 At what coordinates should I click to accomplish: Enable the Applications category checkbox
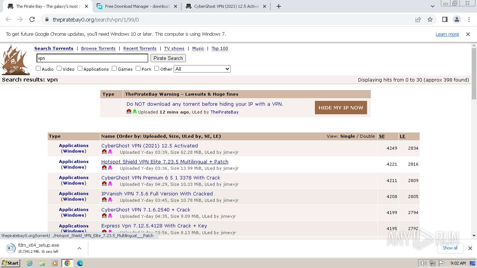tap(80, 68)
